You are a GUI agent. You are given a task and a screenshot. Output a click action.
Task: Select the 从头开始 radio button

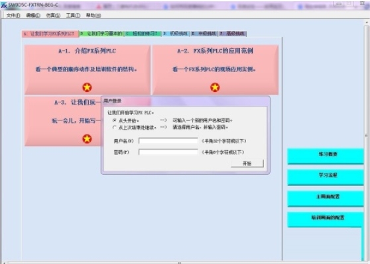tap(115, 120)
